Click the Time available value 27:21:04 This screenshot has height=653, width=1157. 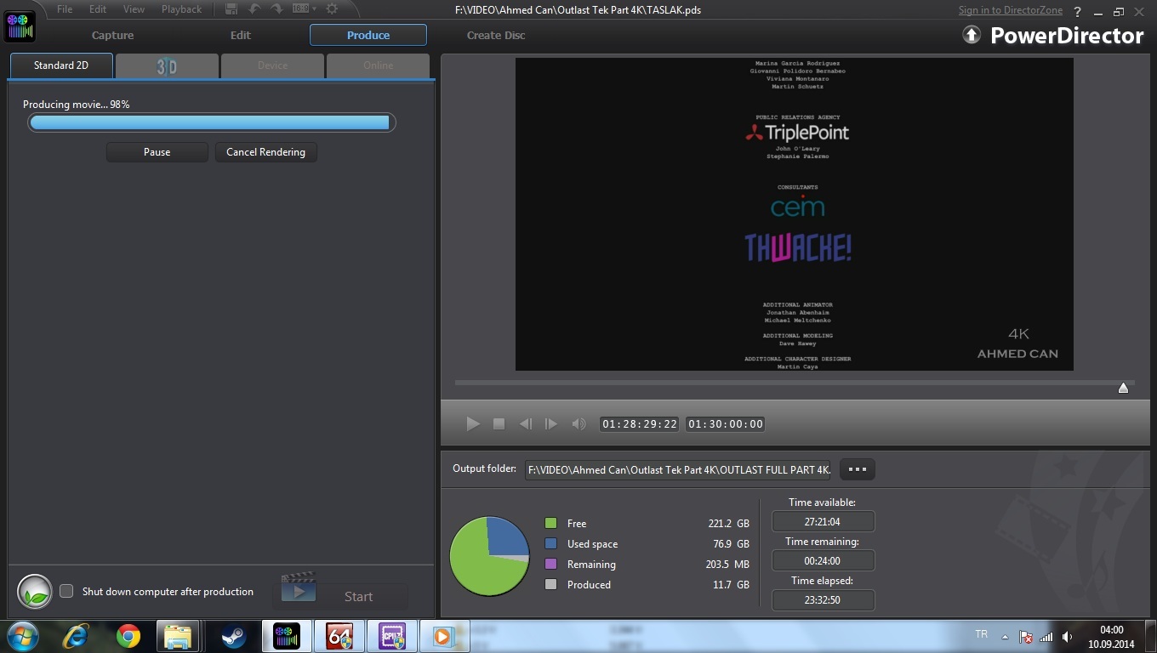click(x=823, y=521)
